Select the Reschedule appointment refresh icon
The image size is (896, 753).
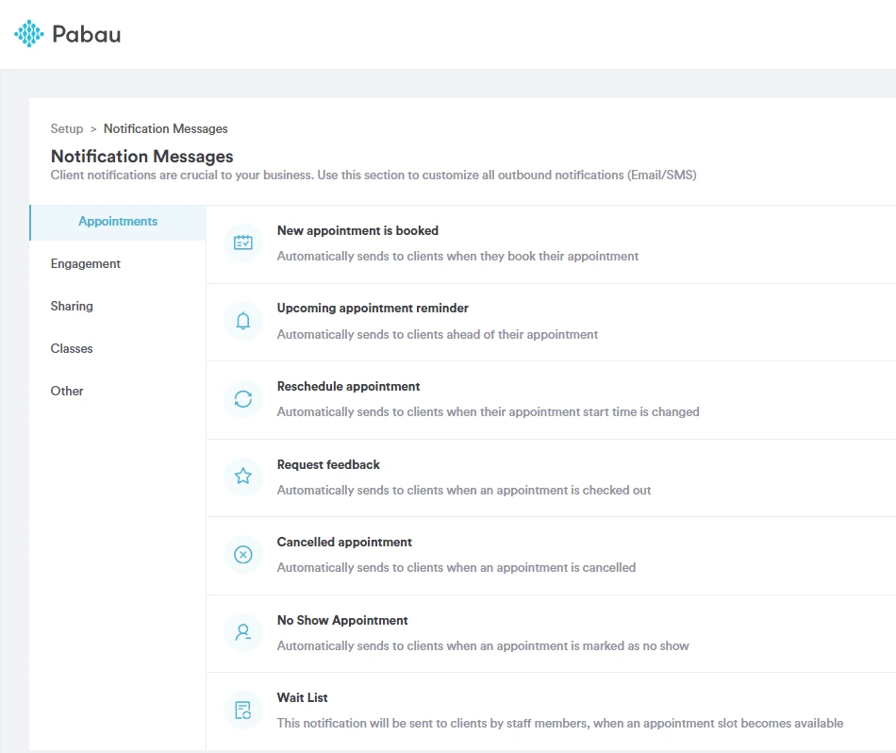tap(243, 398)
